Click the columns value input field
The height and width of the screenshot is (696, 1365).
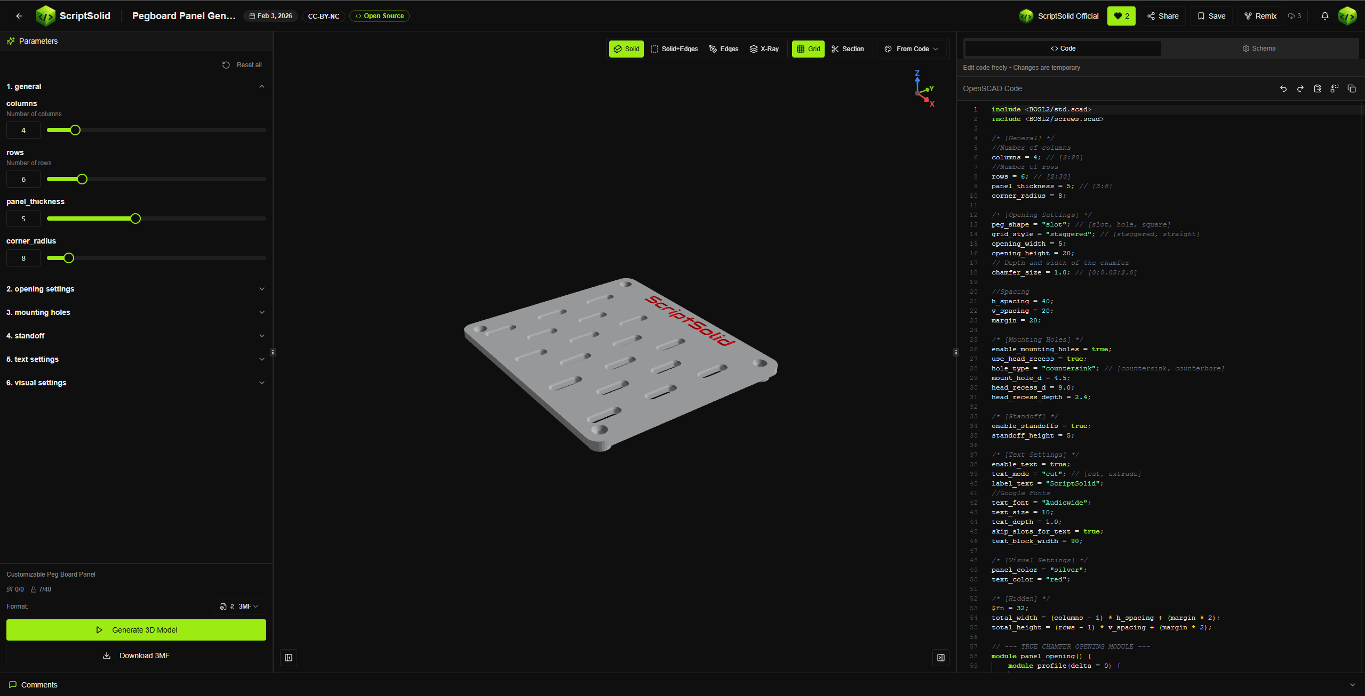click(23, 130)
